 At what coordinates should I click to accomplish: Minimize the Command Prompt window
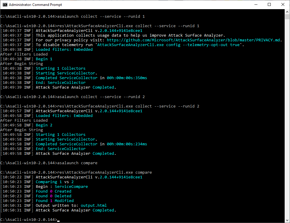256,5
